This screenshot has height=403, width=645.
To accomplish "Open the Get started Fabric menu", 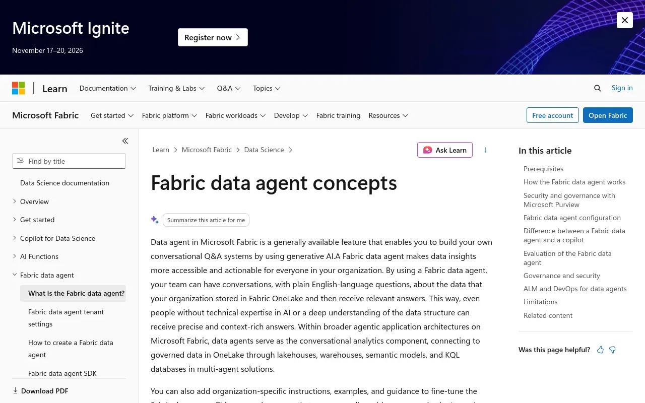I will point(112,115).
